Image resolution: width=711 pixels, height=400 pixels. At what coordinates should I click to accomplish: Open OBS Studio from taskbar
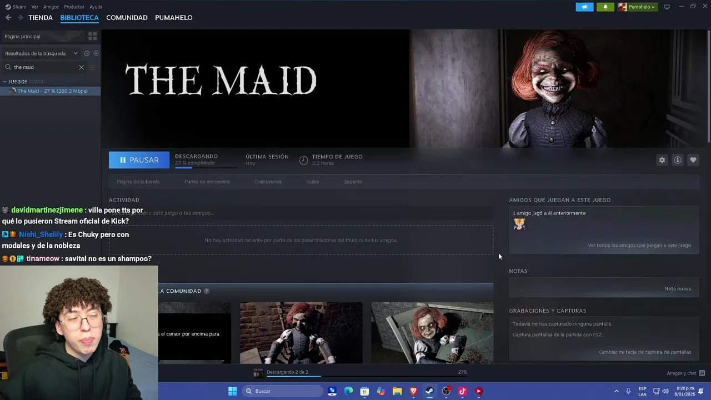446,391
